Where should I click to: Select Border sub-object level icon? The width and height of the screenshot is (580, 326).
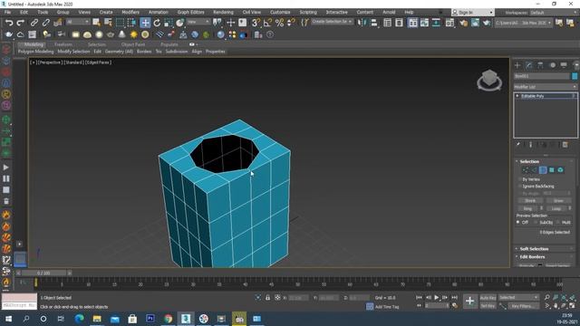click(543, 170)
